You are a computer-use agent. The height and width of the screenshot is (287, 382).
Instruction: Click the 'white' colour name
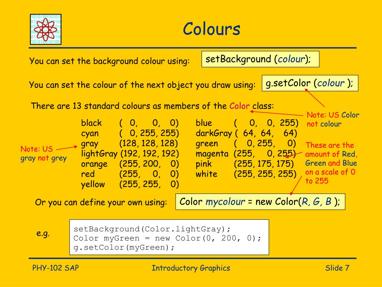[206, 174]
